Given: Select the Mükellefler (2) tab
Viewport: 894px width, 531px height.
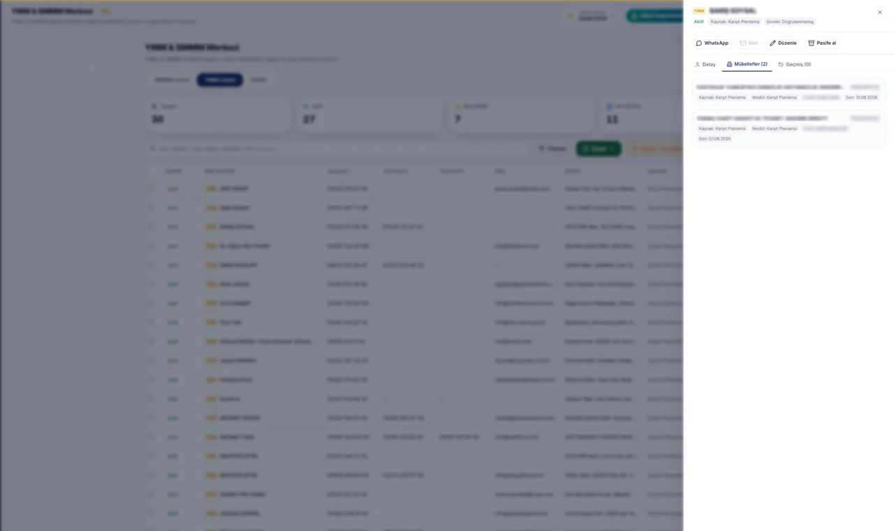Looking at the screenshot, I should (x=747, y=64).
